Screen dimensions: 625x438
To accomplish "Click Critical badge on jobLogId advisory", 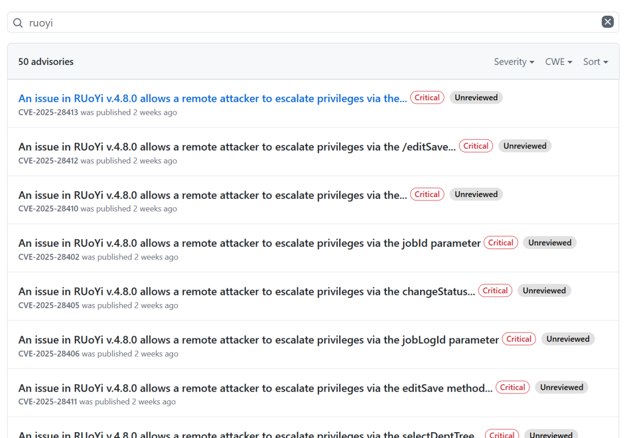I will pos(519,339).
